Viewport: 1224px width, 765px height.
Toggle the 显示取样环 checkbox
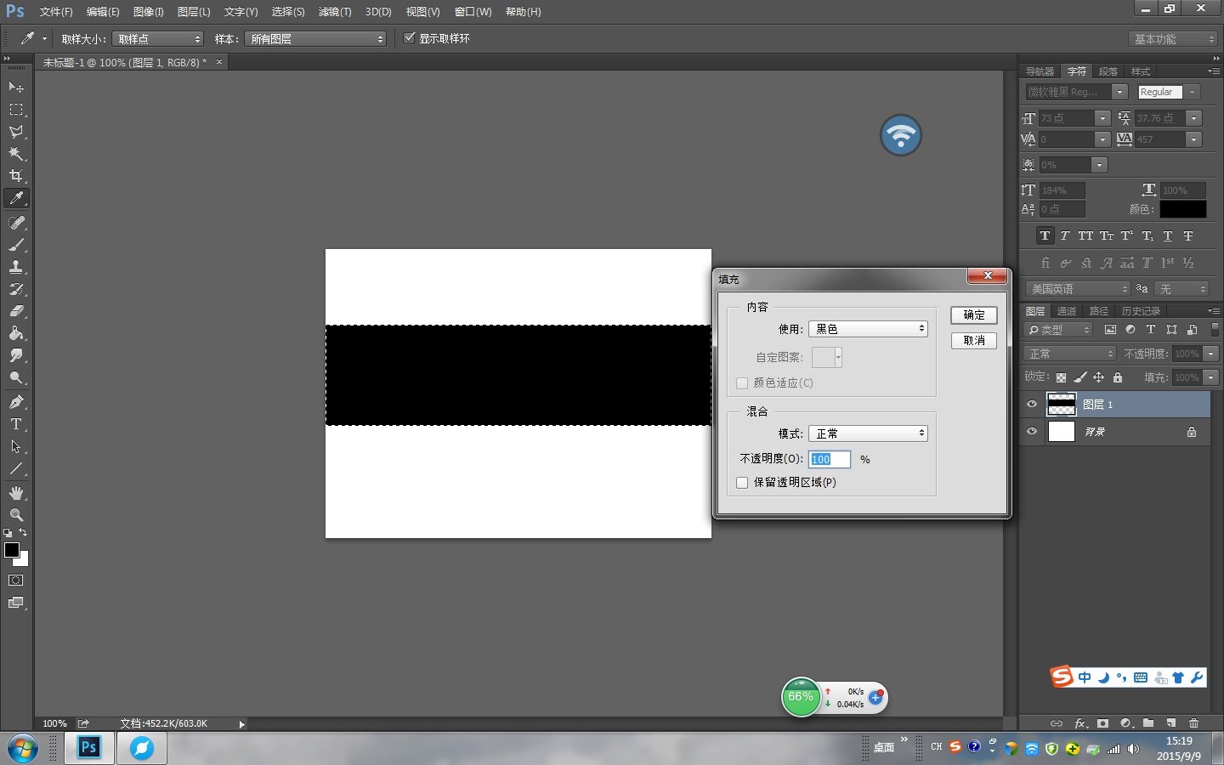(x=410, y=38)
